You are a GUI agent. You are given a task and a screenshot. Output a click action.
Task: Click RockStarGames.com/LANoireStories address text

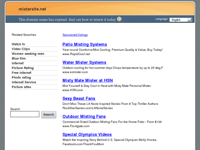[x=87, y=108]
